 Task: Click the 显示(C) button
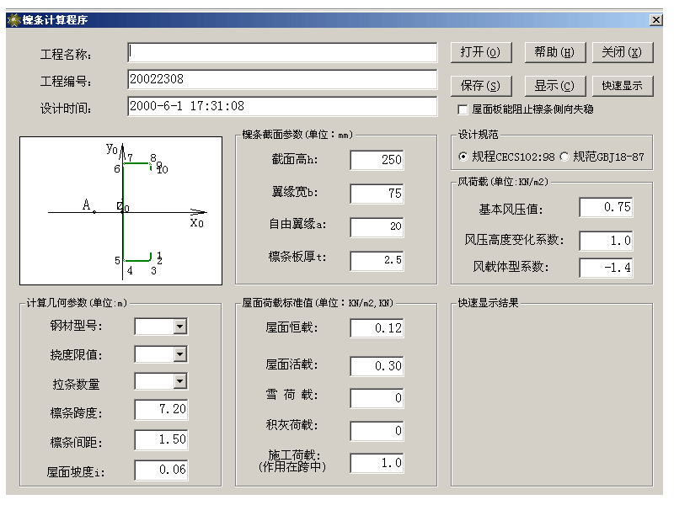[x=555, y=86]
